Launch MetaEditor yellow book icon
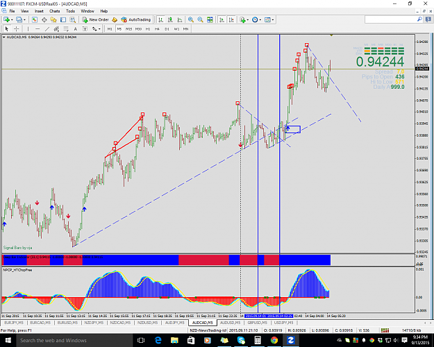 tap(115, 19)
